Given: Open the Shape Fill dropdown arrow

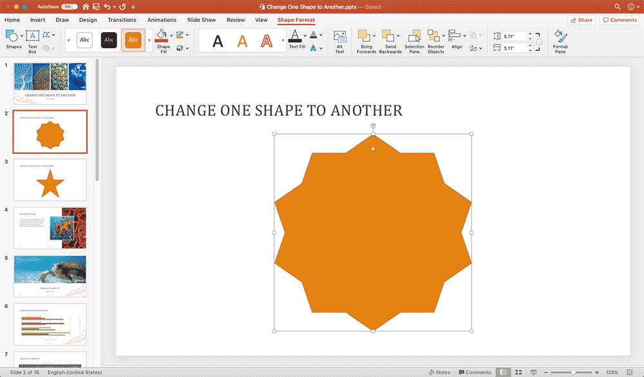Looking at the screenshot, I should tap(171, 36).
